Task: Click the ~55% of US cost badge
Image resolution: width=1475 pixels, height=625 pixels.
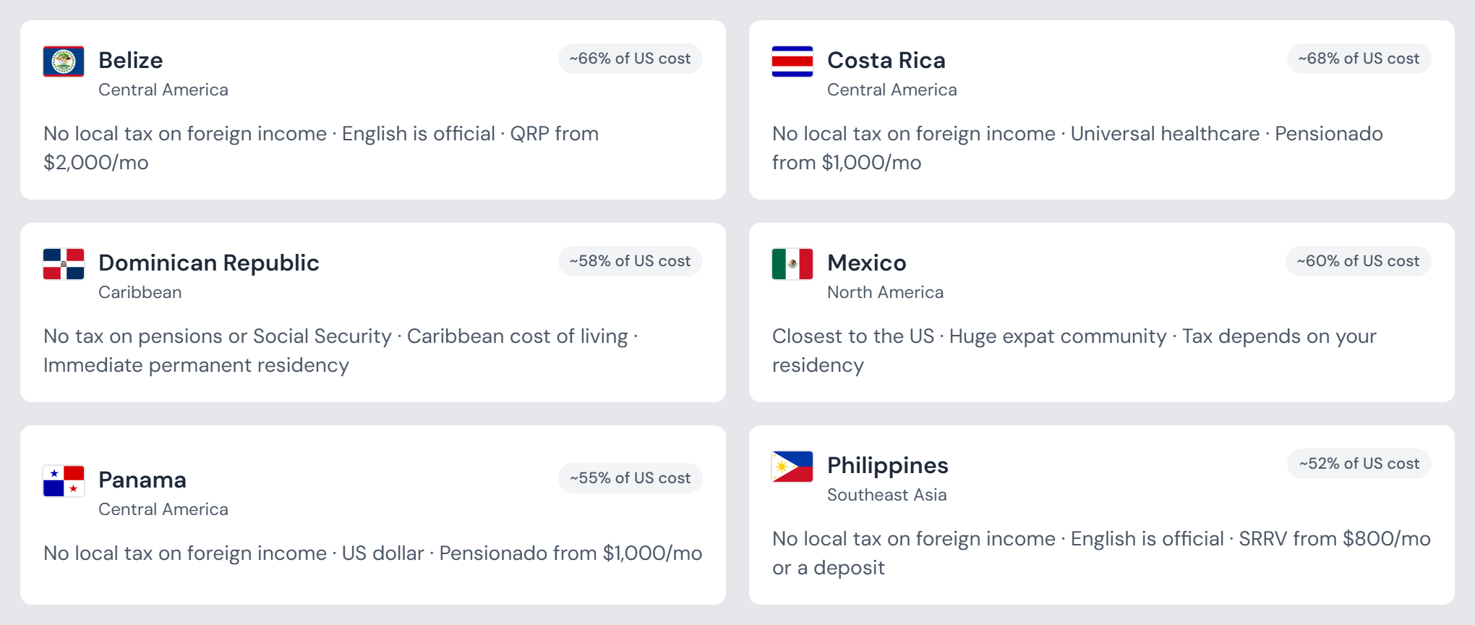Action: click(630, 478)
